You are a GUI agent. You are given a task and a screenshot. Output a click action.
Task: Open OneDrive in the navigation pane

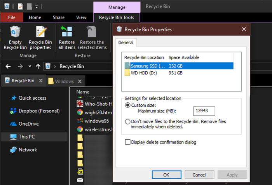click(x=28, y=124)
